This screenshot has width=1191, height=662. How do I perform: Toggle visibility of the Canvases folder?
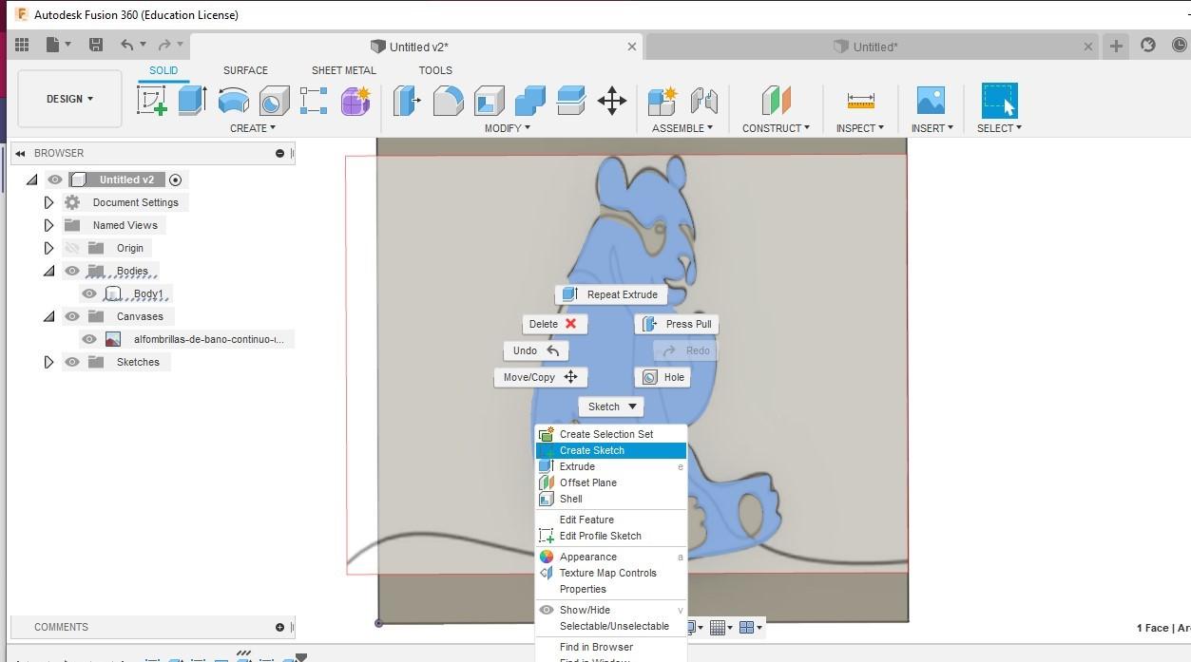[x=72, y=316]
